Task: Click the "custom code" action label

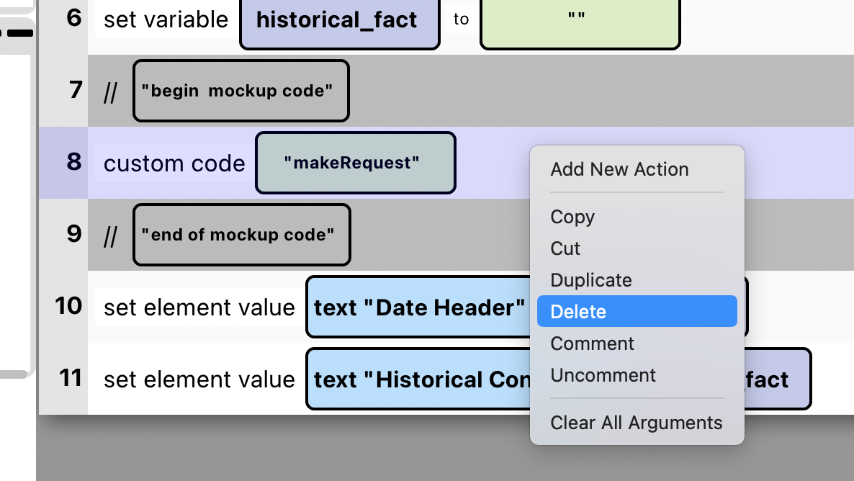Action: point(174,163)
